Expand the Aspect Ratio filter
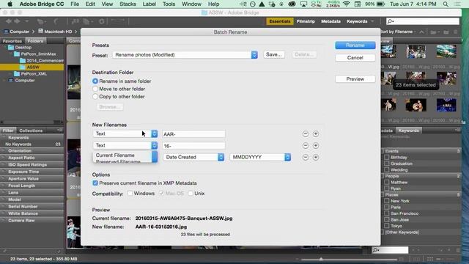 pos(21,158)
